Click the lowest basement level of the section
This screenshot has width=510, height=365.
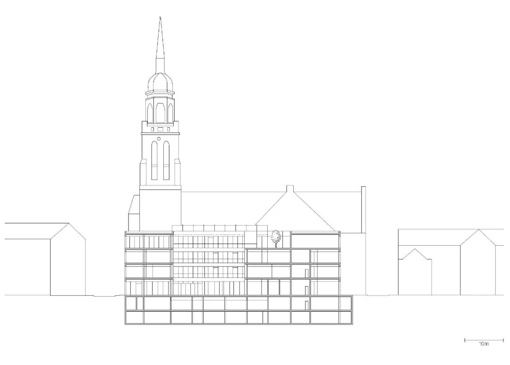[238, 317]
